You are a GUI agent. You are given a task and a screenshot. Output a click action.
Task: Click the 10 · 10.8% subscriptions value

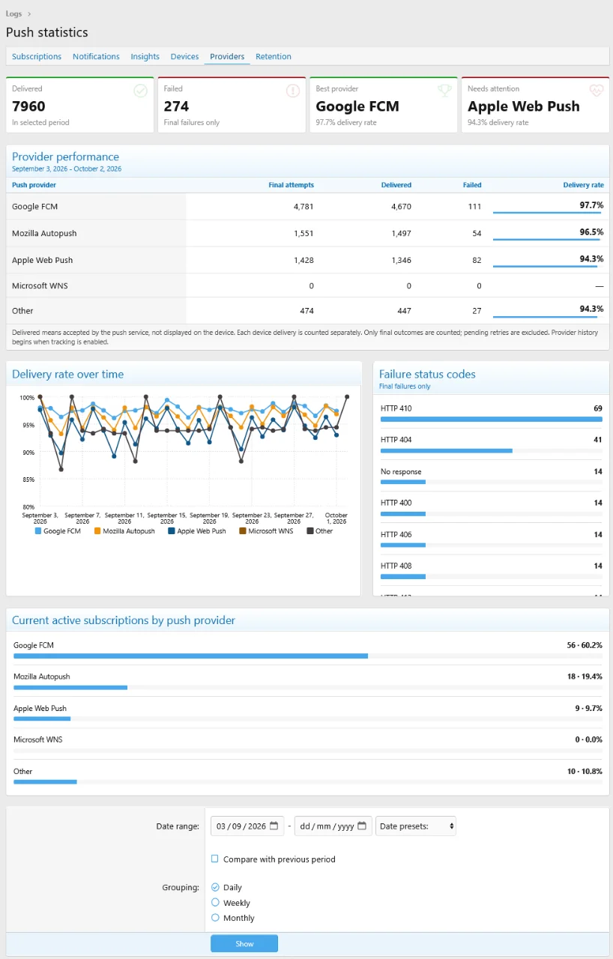coord(585,771)
